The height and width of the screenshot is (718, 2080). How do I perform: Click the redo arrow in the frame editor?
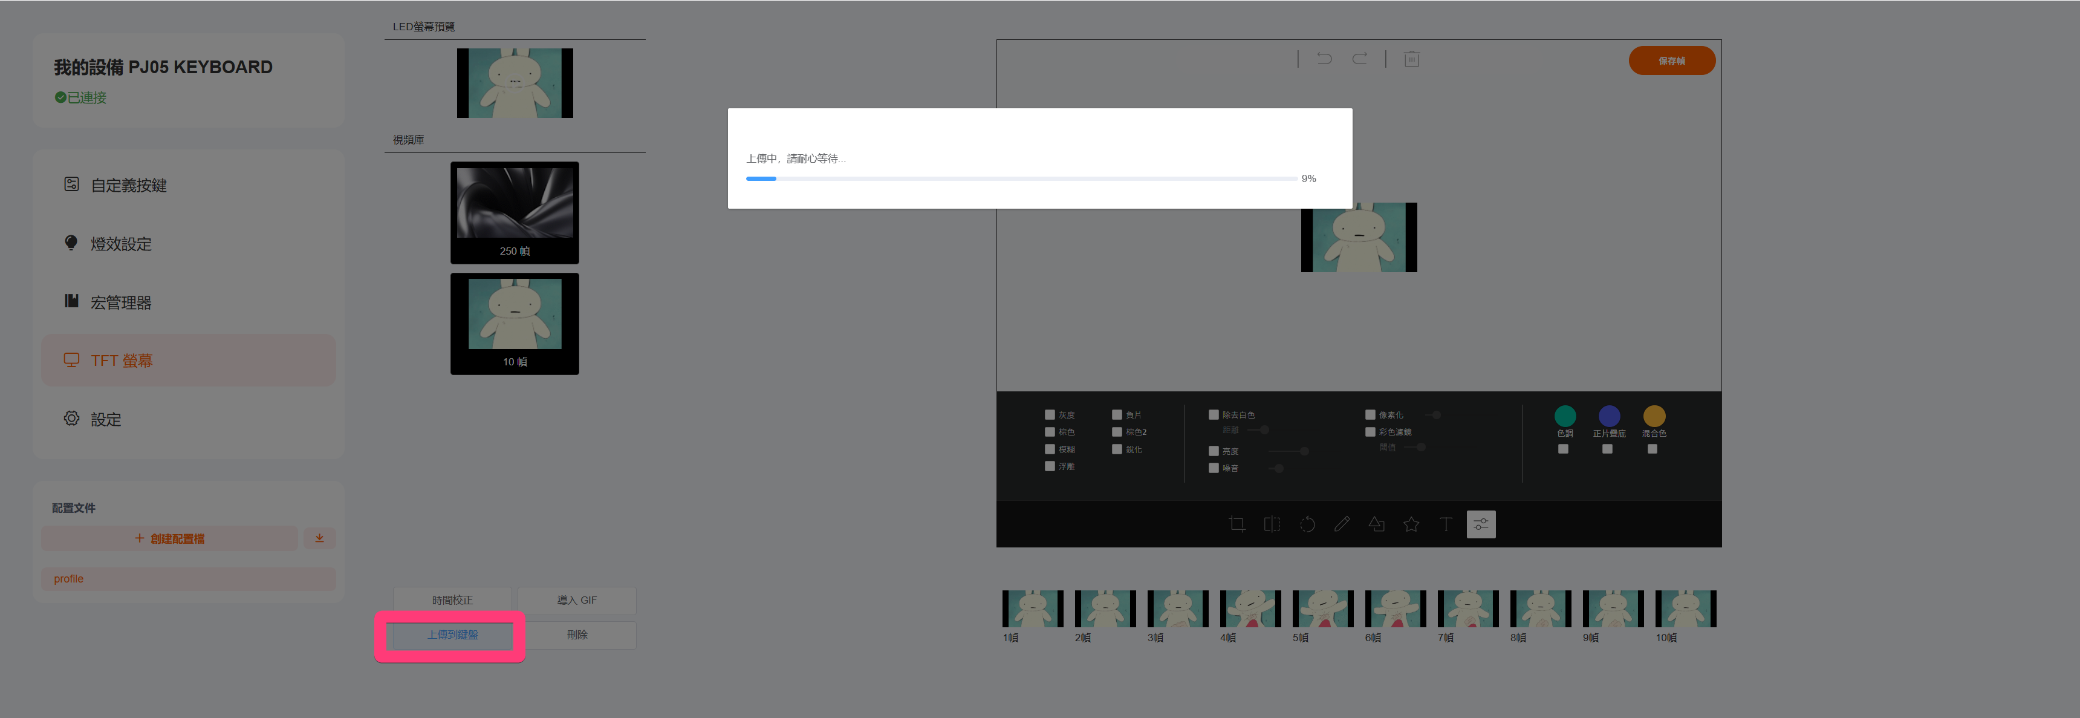coord(1360,58)
